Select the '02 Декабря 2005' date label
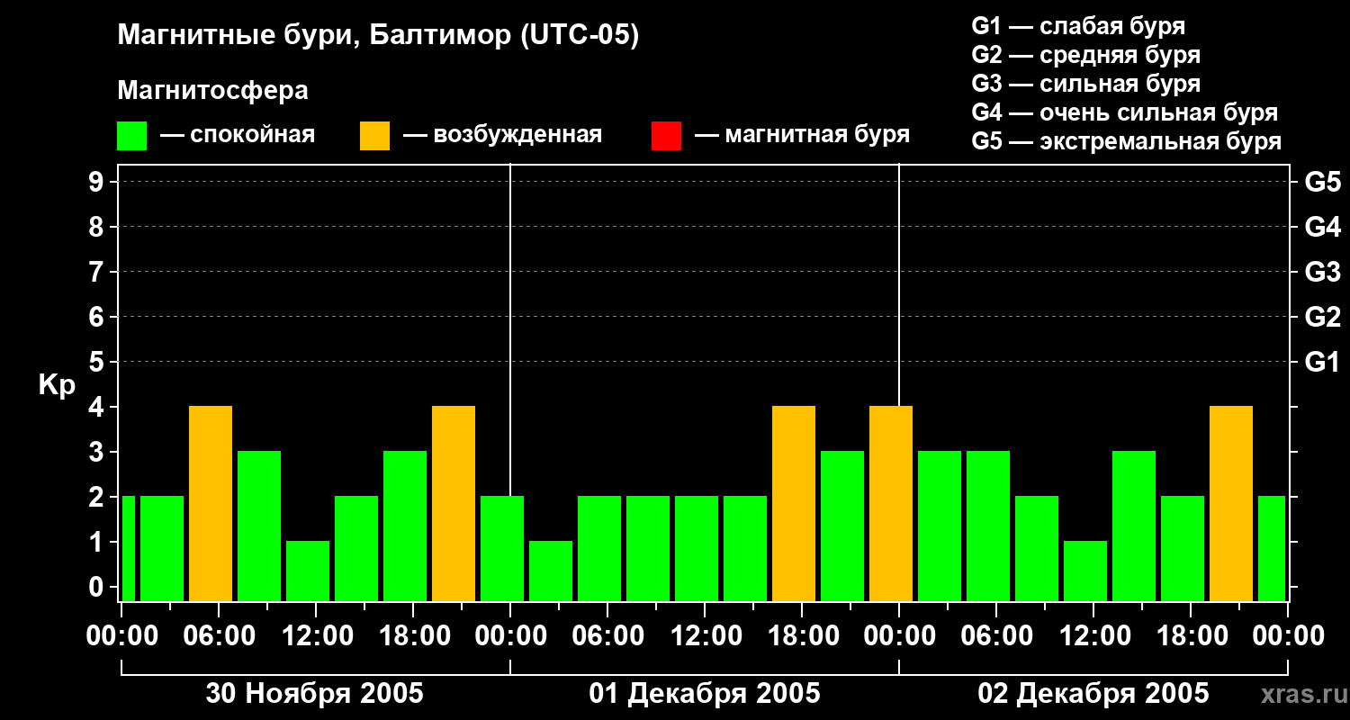The image size is (1350, 720). click(1093, 694)
